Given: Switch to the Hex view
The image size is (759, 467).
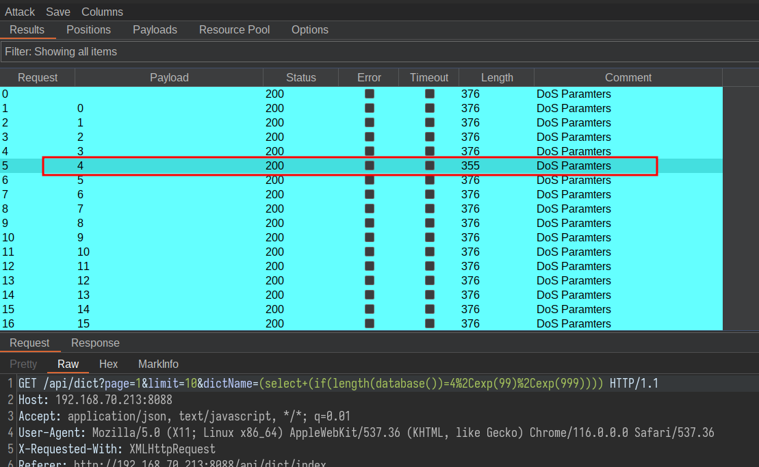Looking at the screenshot, I should click(108, 364).
